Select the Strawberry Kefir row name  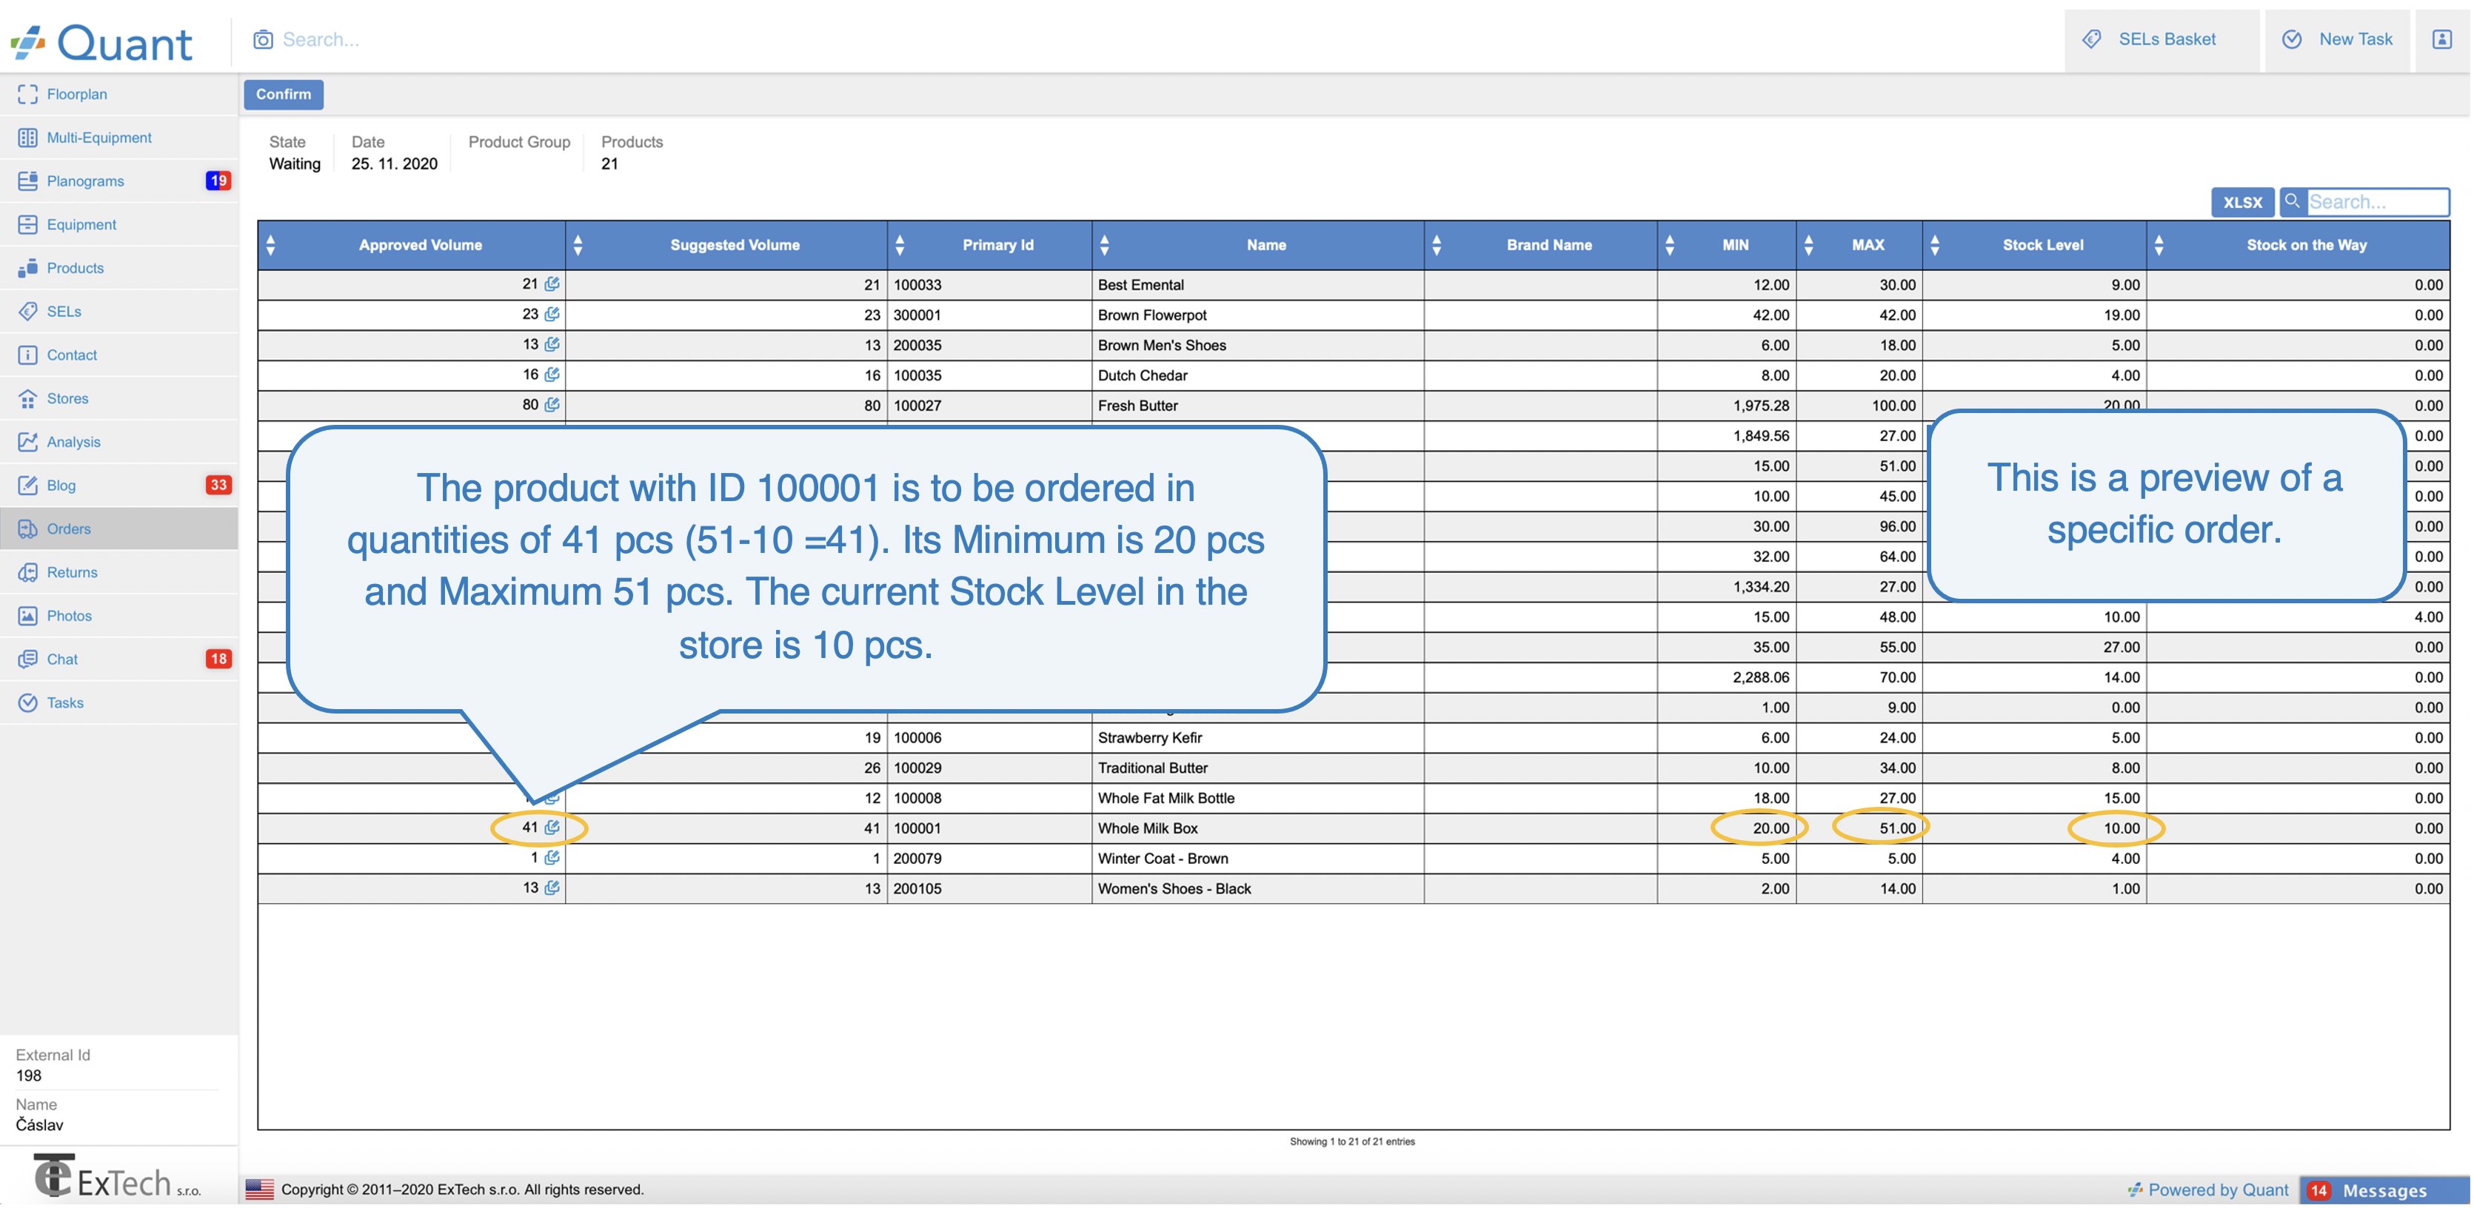pos(1149,737)
